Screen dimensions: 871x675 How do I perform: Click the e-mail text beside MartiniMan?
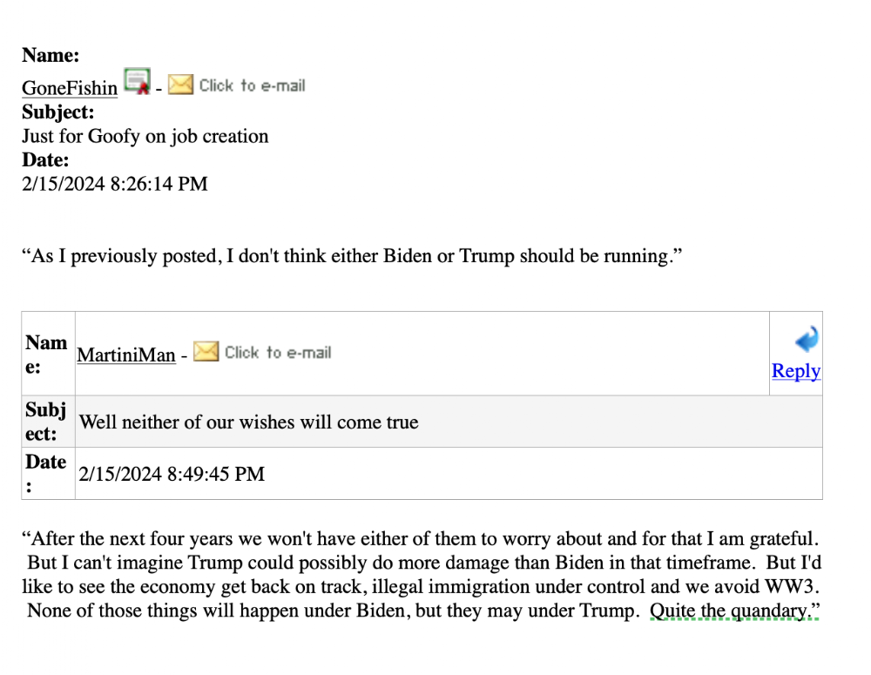(x=278, y=353)
